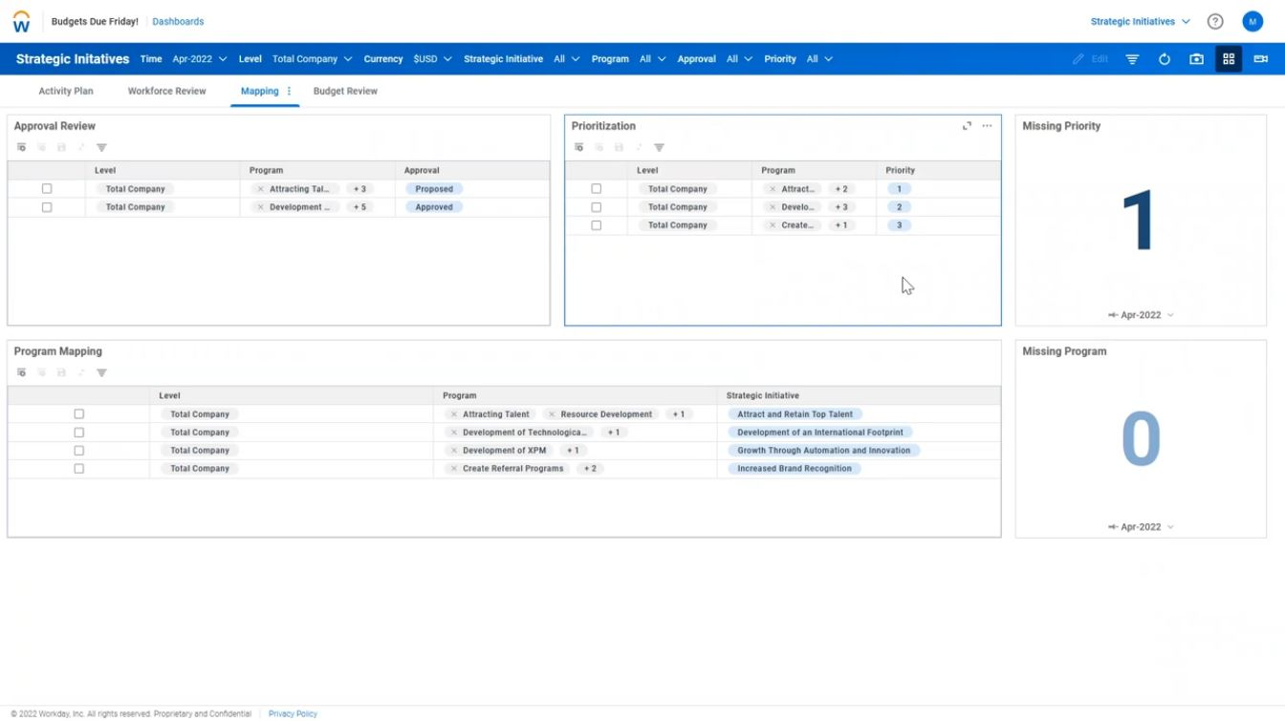Open the filter icon in Approval Review panel
The width and height of the screenshot is (1285, 721).
pos(101,147)
